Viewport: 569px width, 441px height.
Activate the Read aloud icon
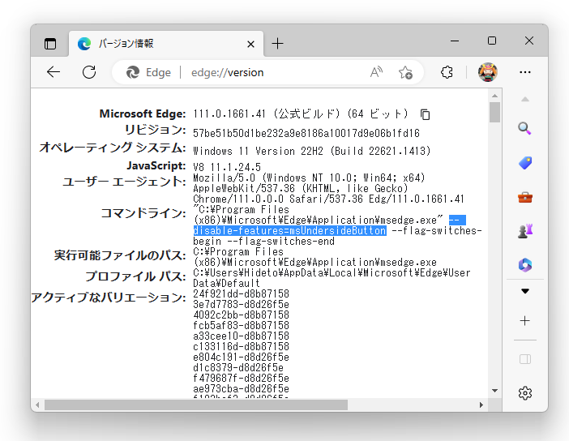pyautogui.click(x=376, y=72)
